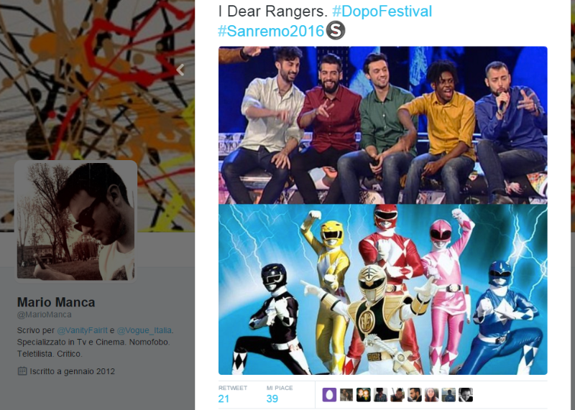Click the round S badge after #Sanremo2016
Viewport: 575px width, 410px height.
pyautogui.click(x=336, y=30)
